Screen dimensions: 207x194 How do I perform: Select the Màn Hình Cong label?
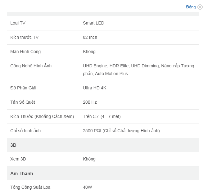[x=25, y=52]
